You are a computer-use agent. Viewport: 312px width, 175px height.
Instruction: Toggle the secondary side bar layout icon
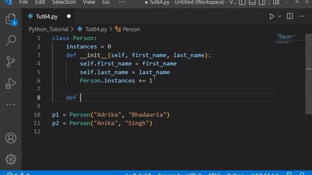[x=262, y=2]
